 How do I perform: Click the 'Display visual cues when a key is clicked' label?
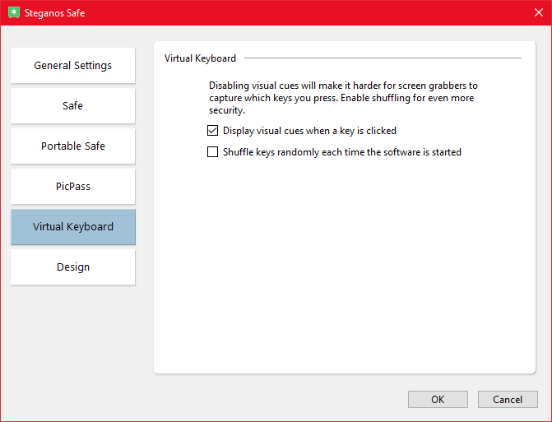point(309,131)
